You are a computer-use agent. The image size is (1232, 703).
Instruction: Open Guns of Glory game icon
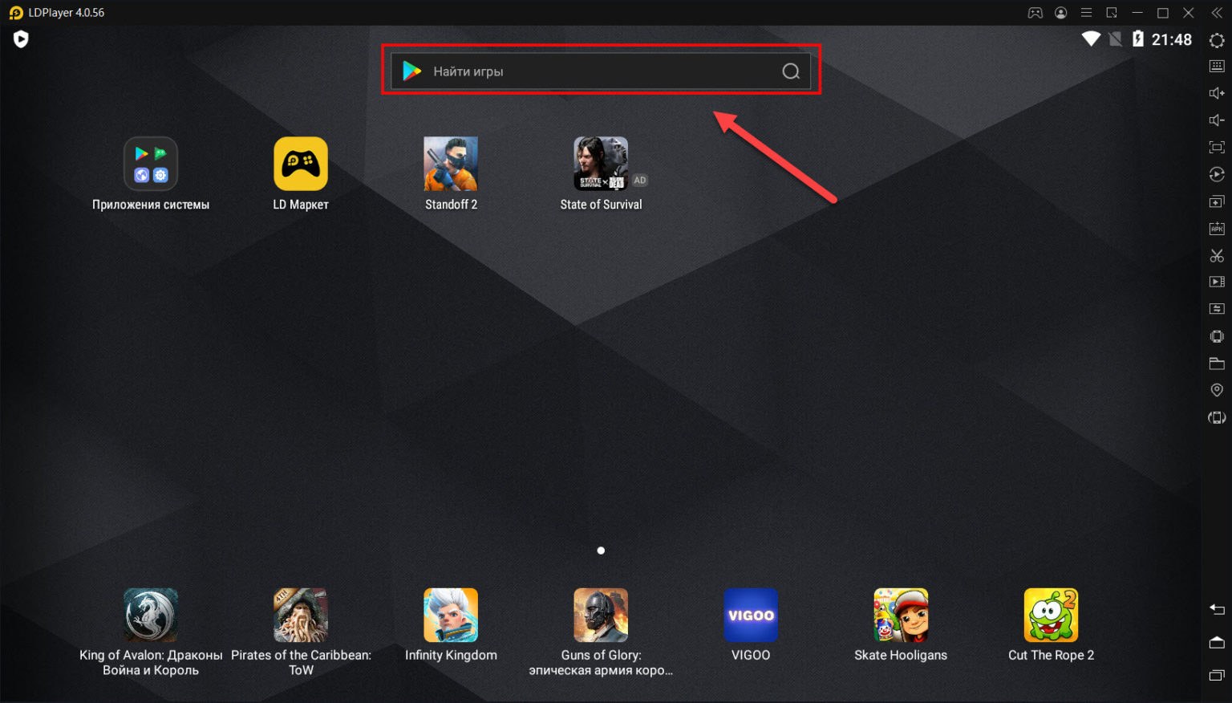click(601, 615)
